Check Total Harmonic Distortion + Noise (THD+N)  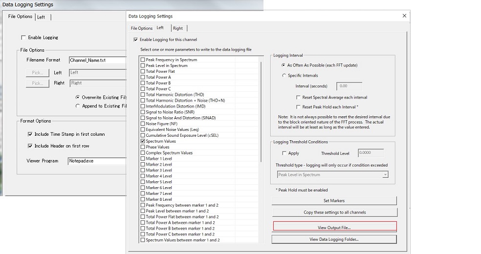pos(143,101)
